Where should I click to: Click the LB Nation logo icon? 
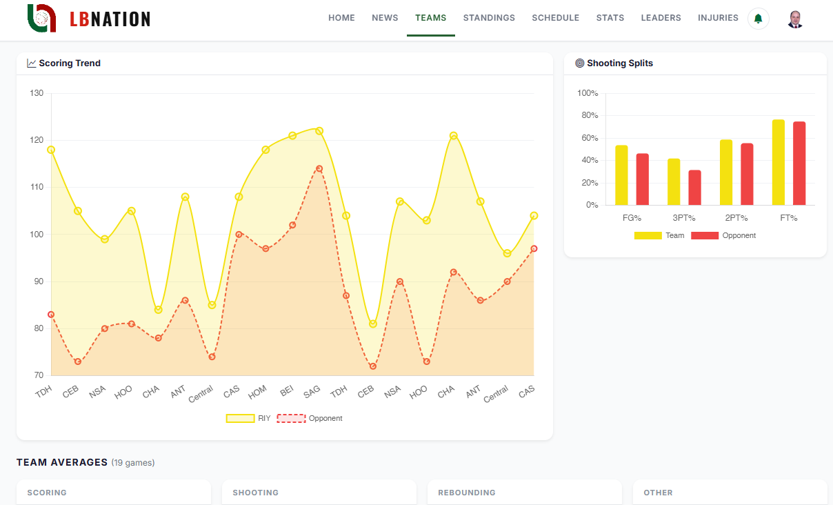click(x=41, y=18)
